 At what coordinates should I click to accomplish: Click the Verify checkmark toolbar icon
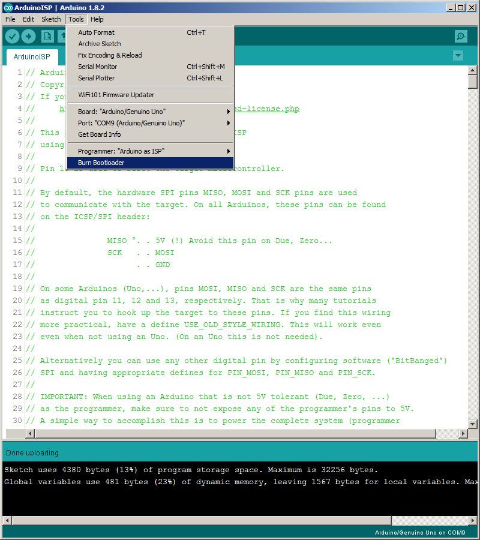(12, 37)
